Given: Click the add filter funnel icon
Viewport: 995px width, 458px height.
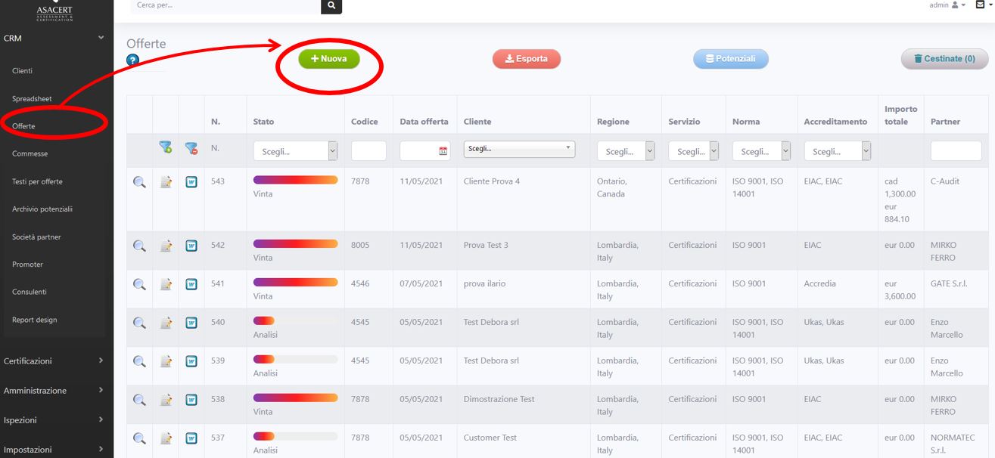Looking at the screenshot, I should [165, 149].
